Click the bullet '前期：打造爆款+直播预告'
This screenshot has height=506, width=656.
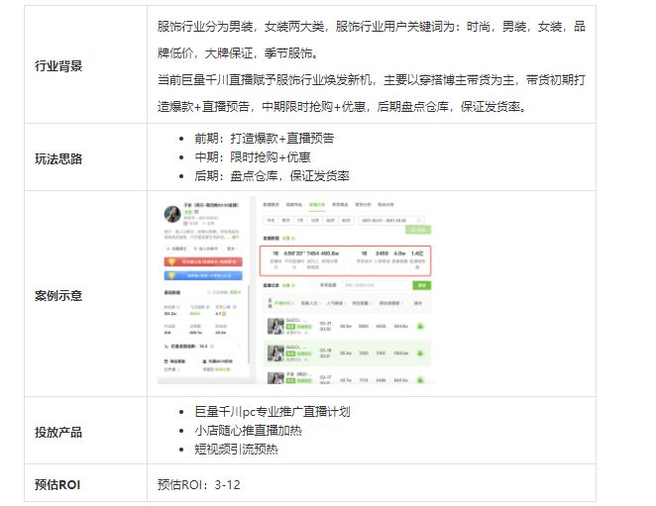pyautogui.click(x=265, y=138)
